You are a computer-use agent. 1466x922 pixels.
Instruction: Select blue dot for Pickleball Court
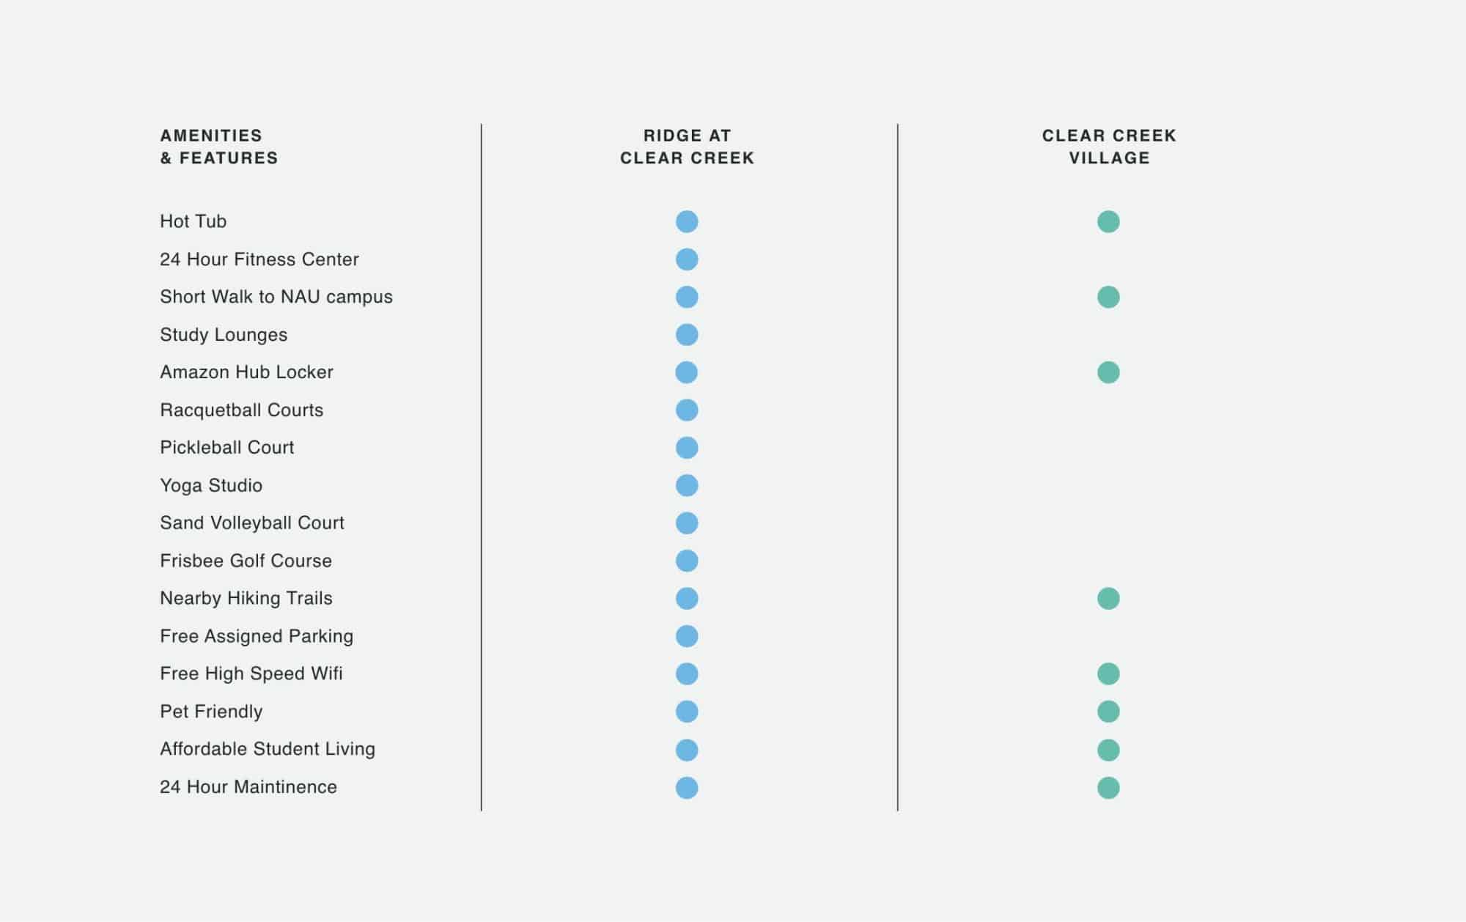[x=687, y=448]
